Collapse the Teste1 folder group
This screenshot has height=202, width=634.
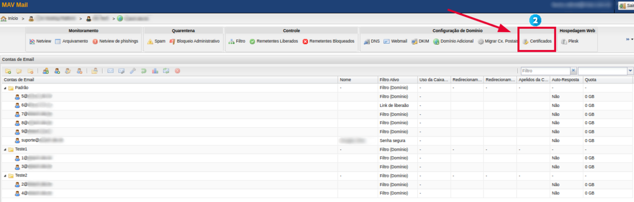point(5,149)
